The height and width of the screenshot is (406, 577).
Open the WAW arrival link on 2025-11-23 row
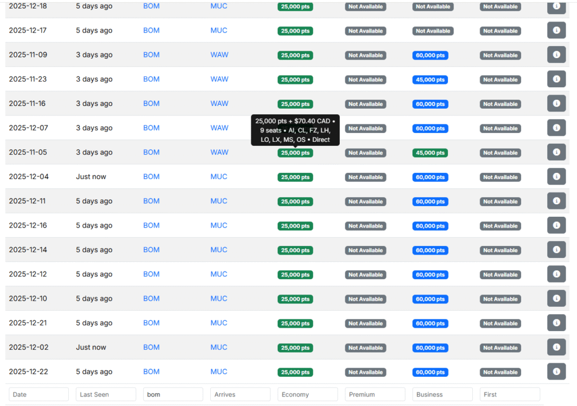click(219, 79)
